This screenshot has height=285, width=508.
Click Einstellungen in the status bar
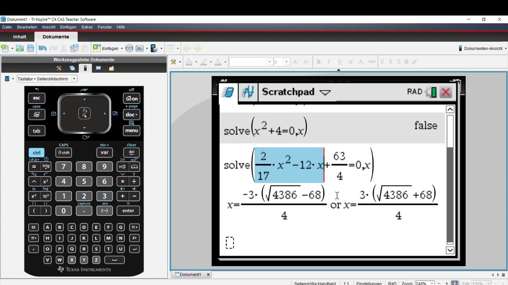[x=369, y=283]
